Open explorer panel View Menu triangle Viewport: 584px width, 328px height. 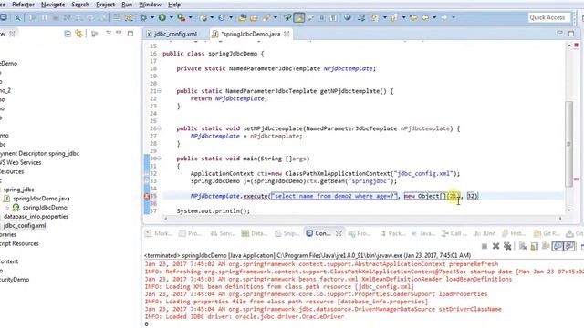[109, 33]
